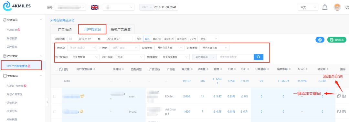The image size is (349, 122).
Task: Open the 账号 account dropdown
Action: pos(70,7)
